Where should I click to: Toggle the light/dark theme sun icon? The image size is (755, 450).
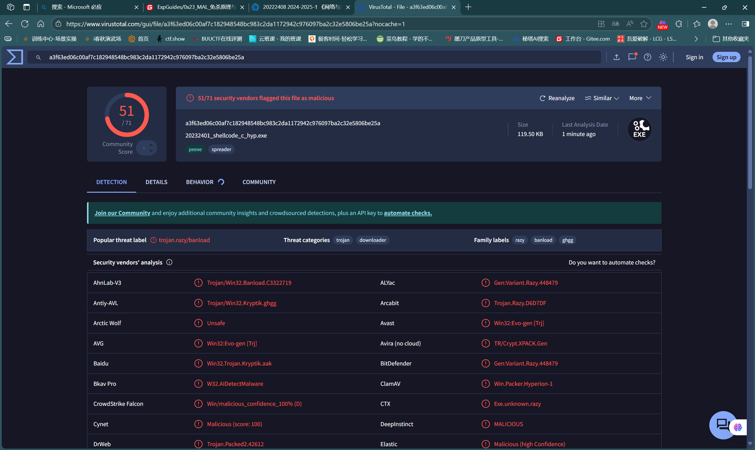click(663, 57)
